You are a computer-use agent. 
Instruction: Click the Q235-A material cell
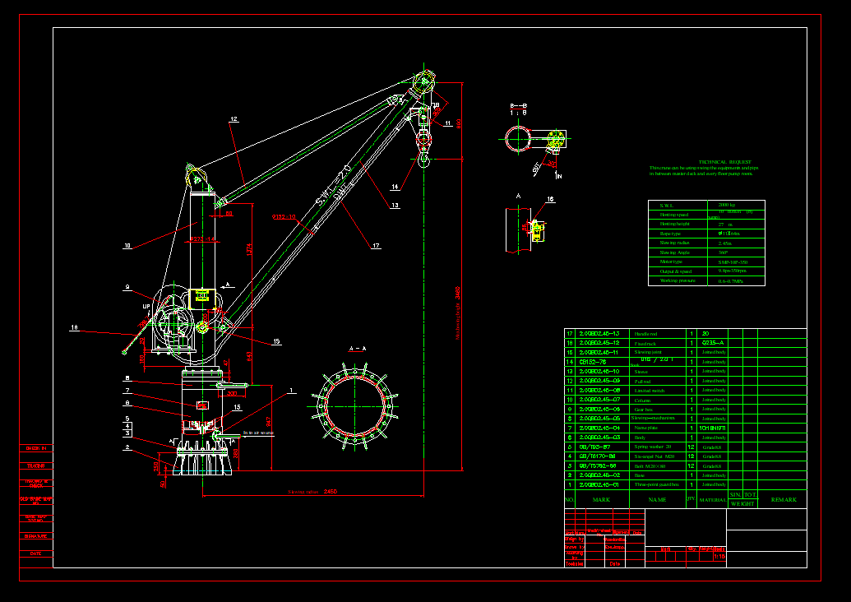point(712,343)
